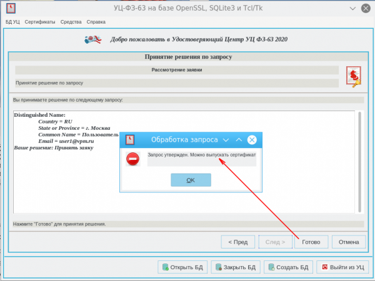Screen dimensions: 375x281
Task: Collapse the Обработка запроса dialog with down chevron
Action: [226, 140]
